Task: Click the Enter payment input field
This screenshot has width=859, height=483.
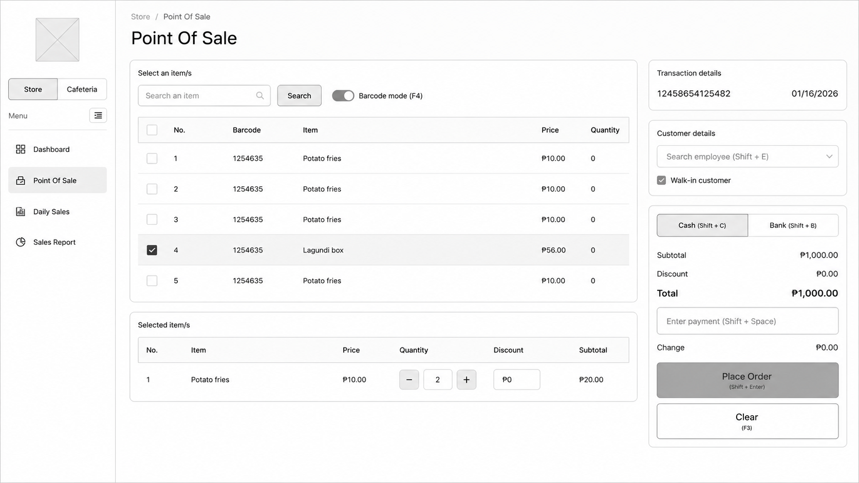Action: coord(748,321)
